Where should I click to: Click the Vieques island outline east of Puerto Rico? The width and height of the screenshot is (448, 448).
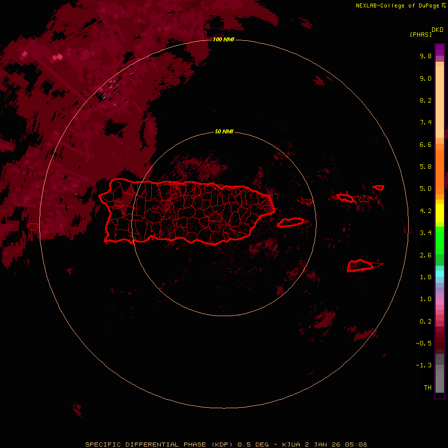[290, 223]
